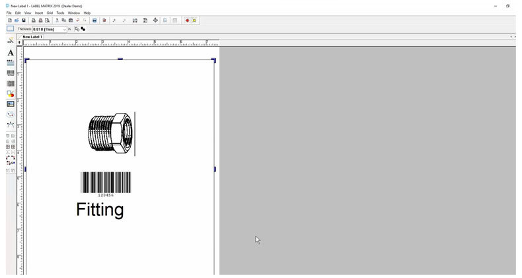Click the four-arrow move icon in toolbar
The image size is (522, 278).
[155, 20]
